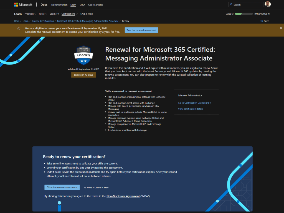Click the Microsoft logo
Image resolution: width=284 pixels, height=213 pixels.
pyautogui.click(x=23, y=5)
